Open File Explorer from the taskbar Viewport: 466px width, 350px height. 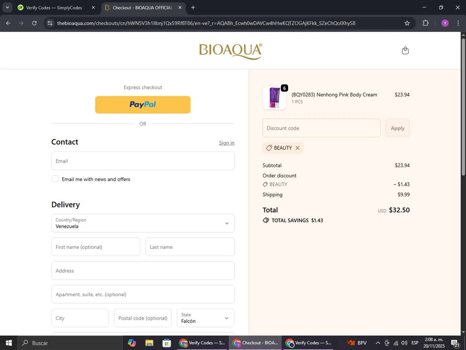tap(149, 343)
